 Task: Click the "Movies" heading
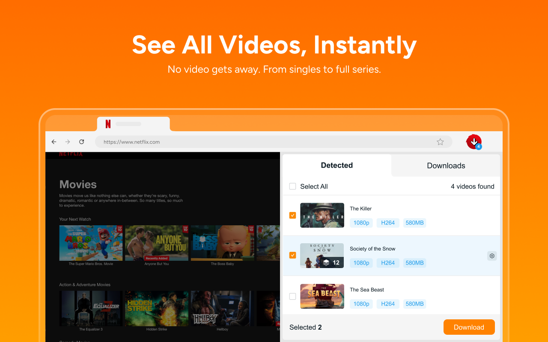coord(78,185)
